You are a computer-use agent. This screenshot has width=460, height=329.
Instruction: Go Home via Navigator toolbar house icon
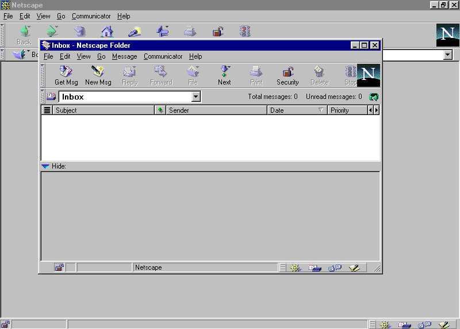coord(107,32)
